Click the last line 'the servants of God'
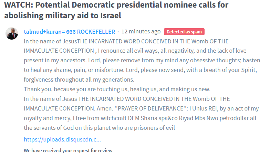The image size is (270, 158). click(x=100, y=128)
